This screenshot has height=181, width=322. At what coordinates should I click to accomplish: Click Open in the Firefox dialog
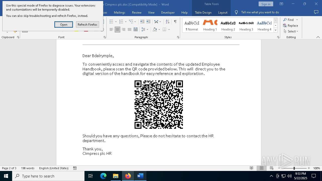(x=64, y=24)
